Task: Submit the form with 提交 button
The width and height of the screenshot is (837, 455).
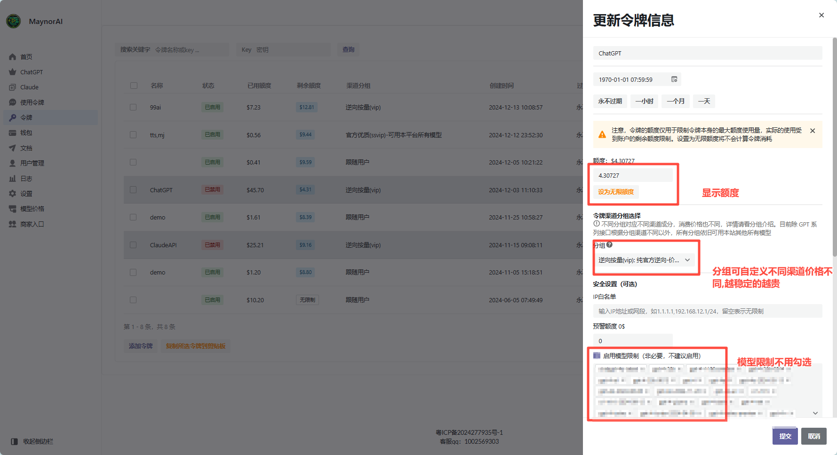Action: coord(785,436)
